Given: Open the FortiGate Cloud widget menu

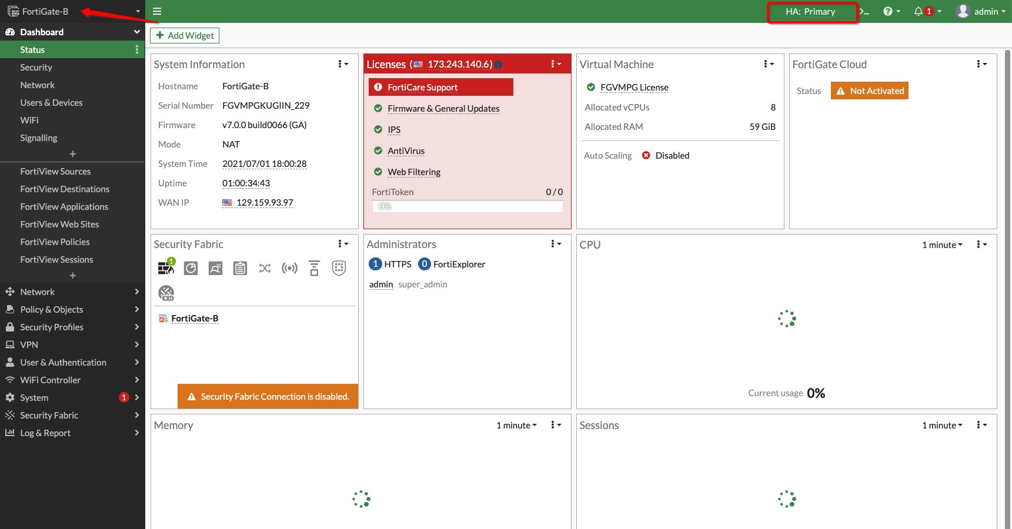Looking at the screenshot, I should pyautogui.click(x=982, y=64).
